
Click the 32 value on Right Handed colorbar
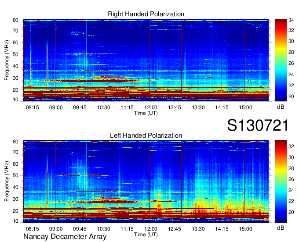291,30
